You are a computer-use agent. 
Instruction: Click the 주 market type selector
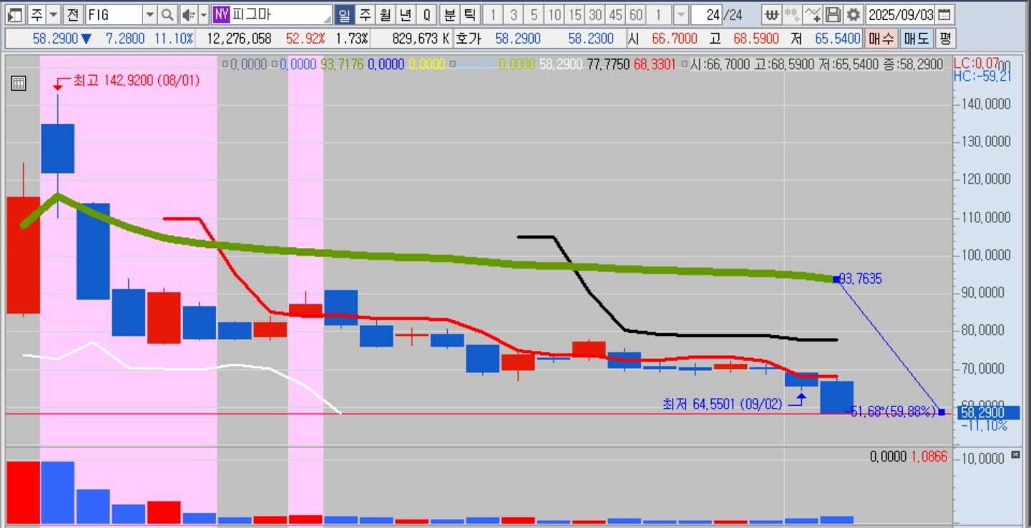point(38,14)
